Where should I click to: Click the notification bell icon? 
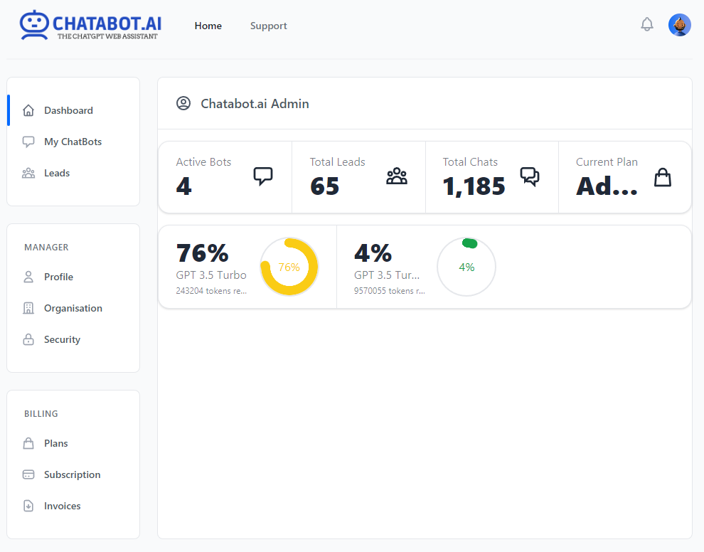(646, 25)
